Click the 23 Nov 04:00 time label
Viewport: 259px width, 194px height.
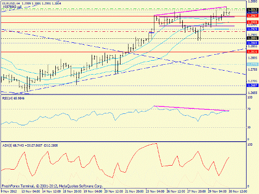point(155,192)
